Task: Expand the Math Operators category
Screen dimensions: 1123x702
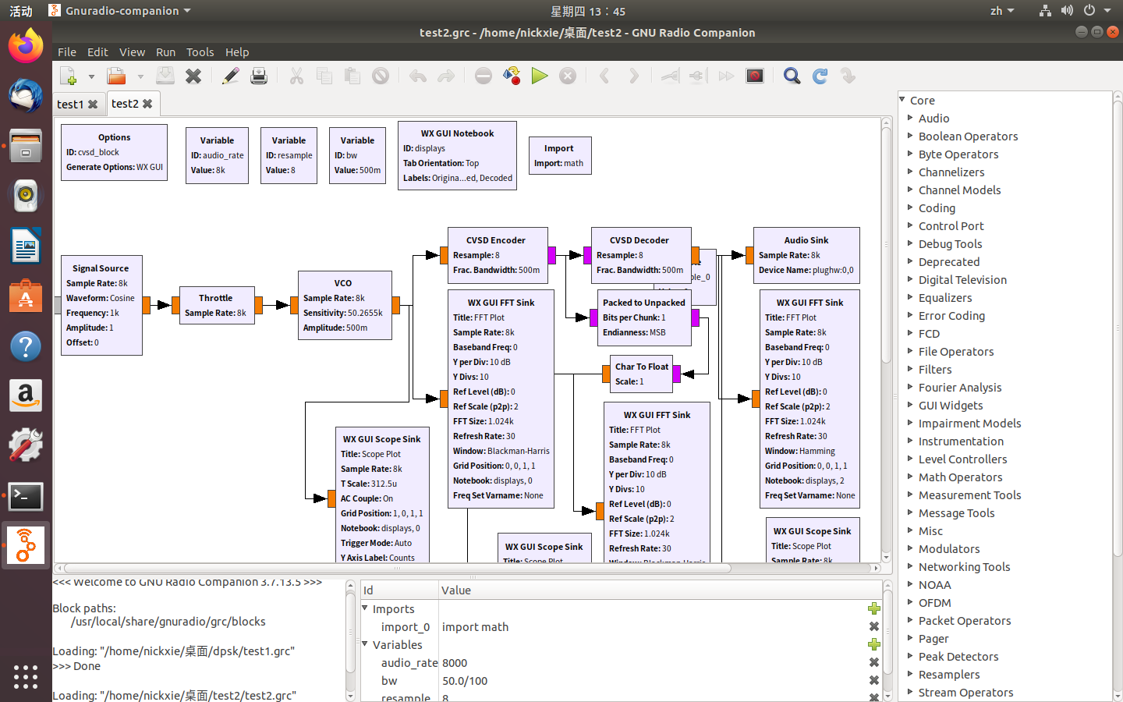Action: (910, 477)
